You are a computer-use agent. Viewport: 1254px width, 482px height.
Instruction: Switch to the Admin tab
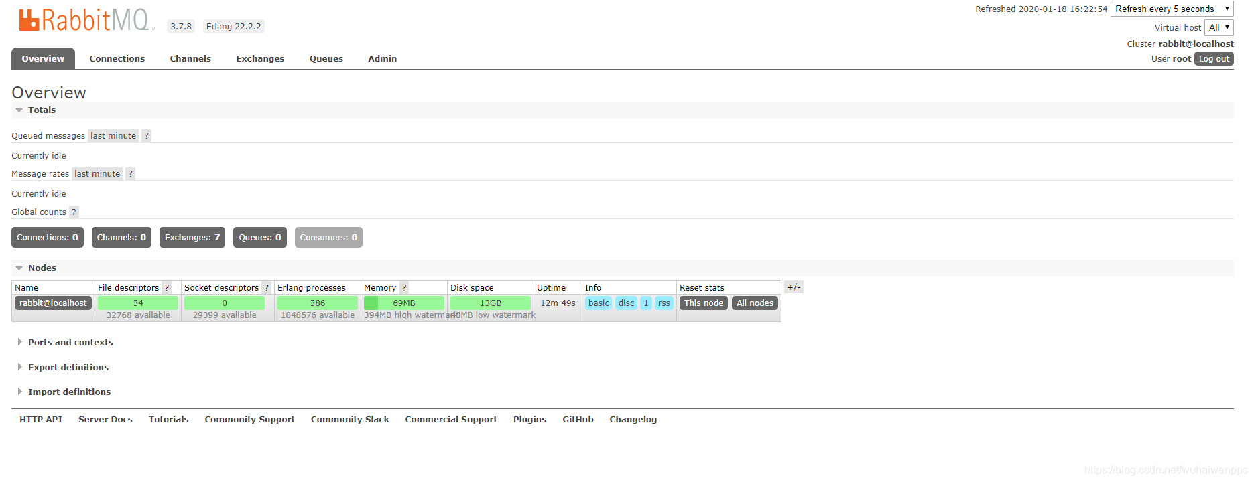tap(383, 58)
